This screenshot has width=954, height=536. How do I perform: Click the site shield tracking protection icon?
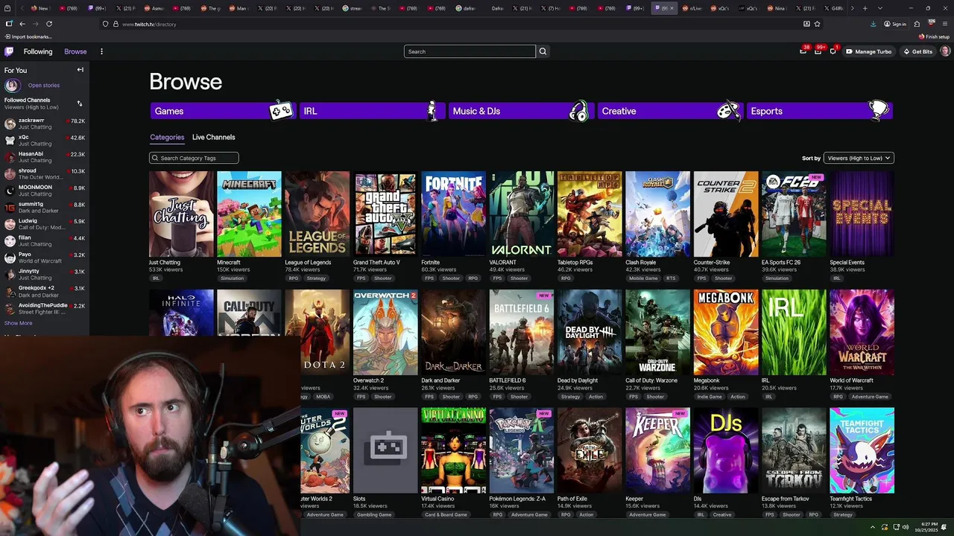click(106, 24)
